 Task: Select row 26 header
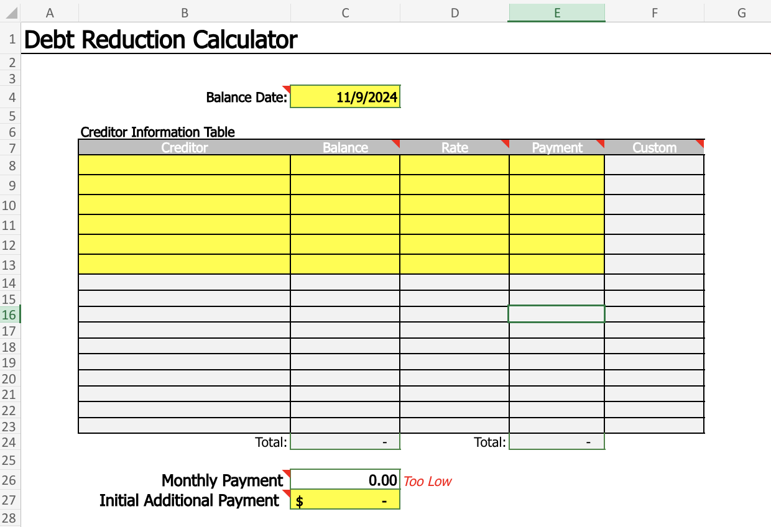pos(11,480)
